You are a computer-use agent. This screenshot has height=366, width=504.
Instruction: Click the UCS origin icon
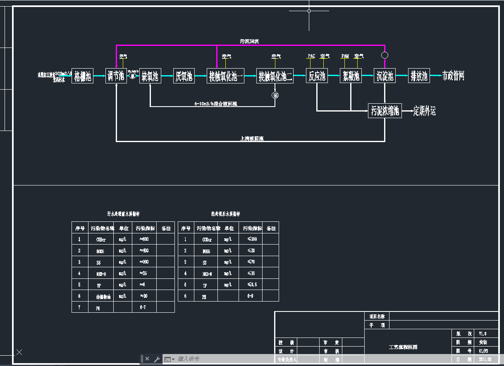(19, 352)
